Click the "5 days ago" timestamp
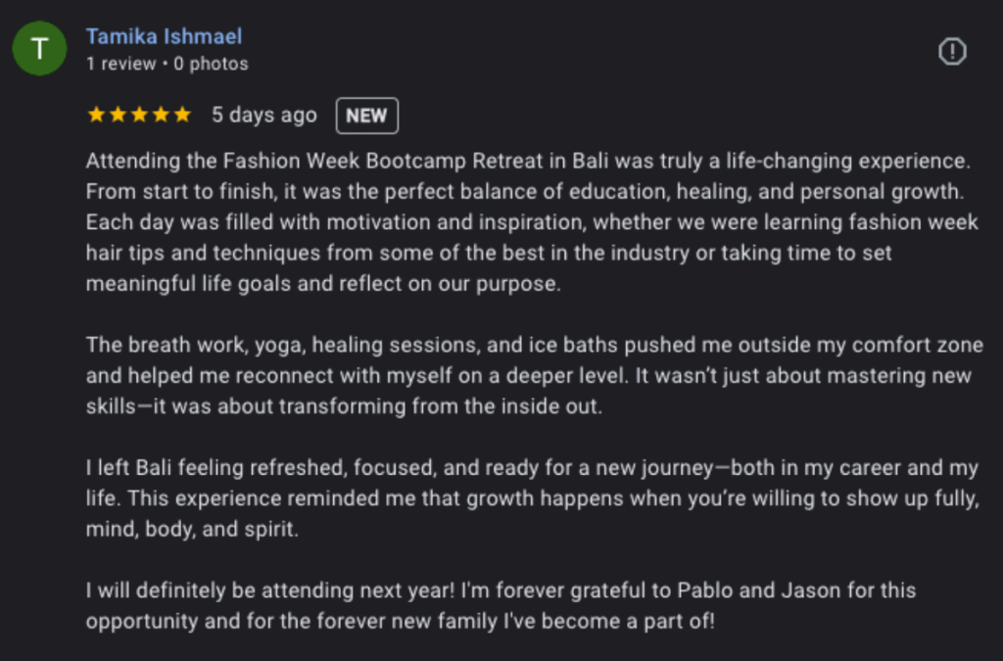 click(x=264, y=116)
